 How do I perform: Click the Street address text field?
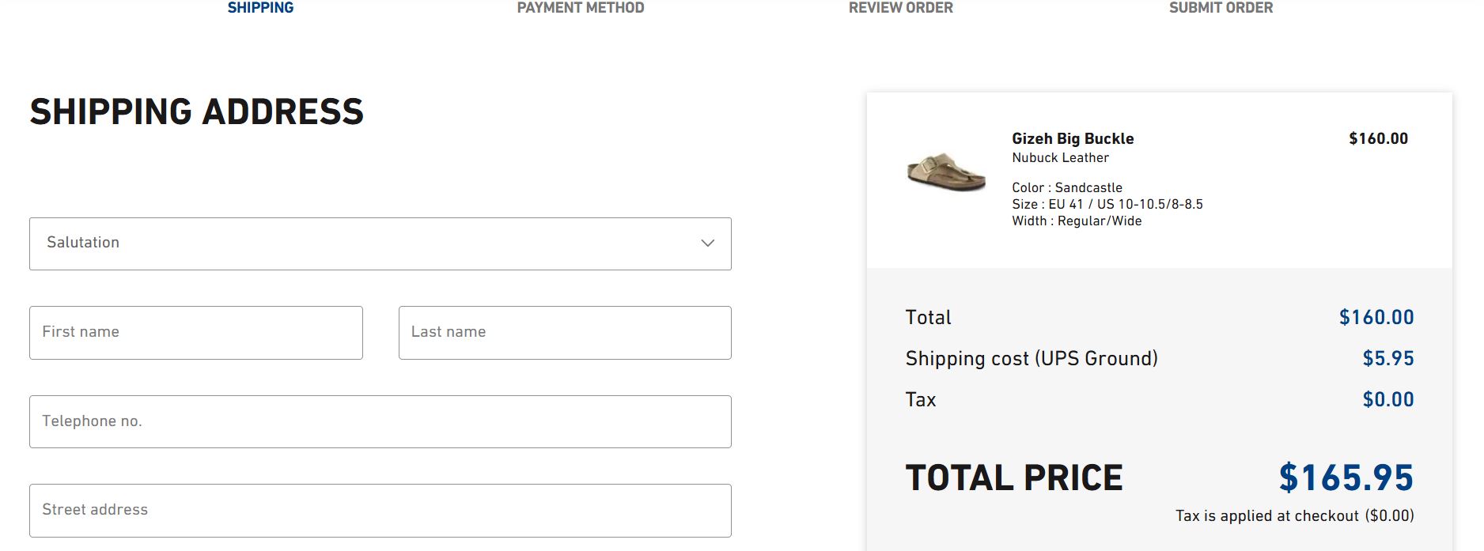380,511
